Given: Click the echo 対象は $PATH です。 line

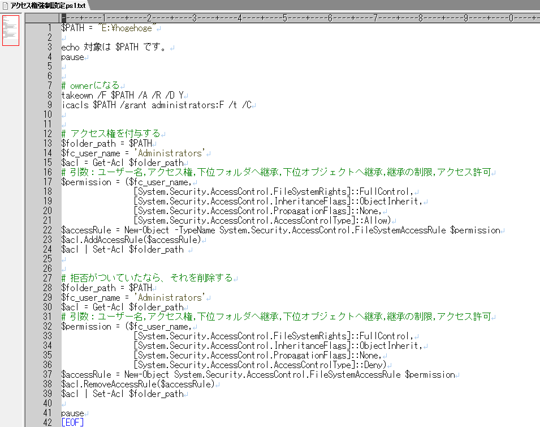Looking at the screenshot, I should [x=115, y=47].
